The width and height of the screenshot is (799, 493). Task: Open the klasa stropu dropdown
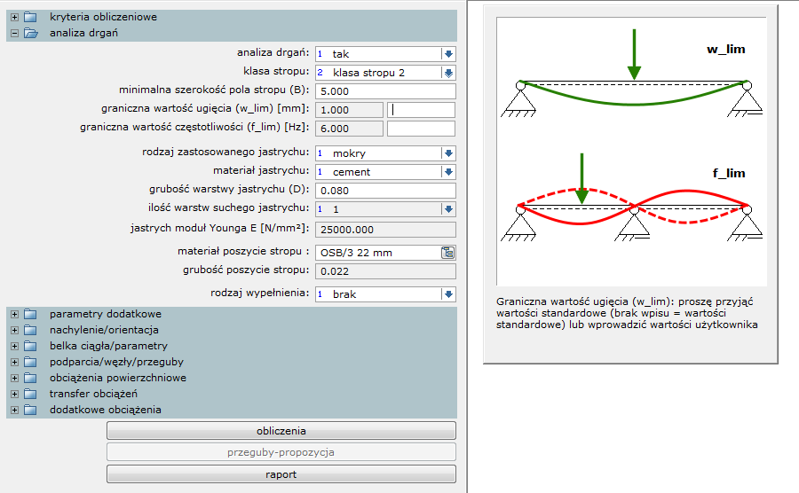coord(448,73)
